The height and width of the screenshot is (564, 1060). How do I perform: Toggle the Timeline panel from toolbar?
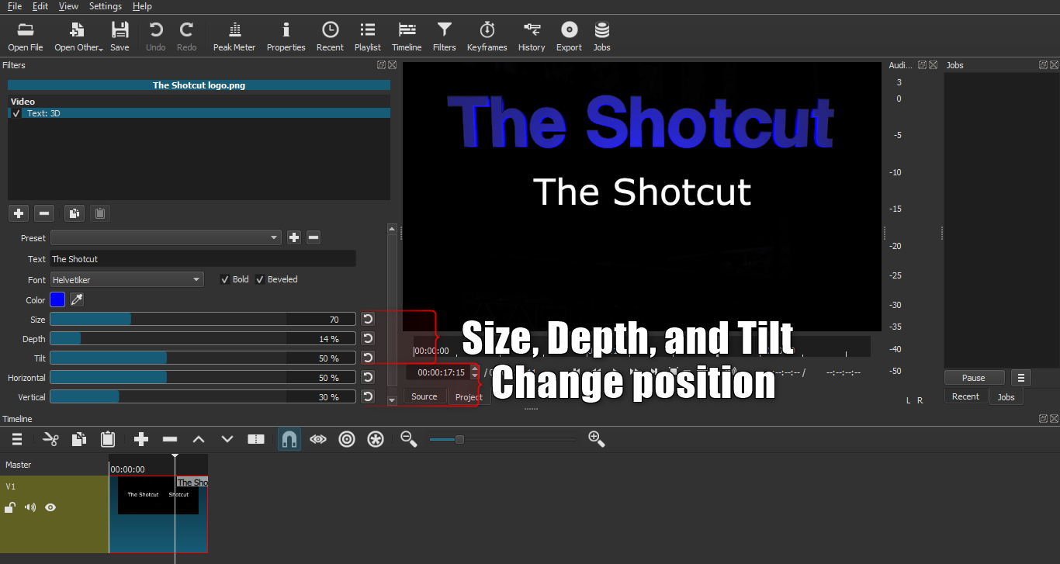click(x=407, y=36)
